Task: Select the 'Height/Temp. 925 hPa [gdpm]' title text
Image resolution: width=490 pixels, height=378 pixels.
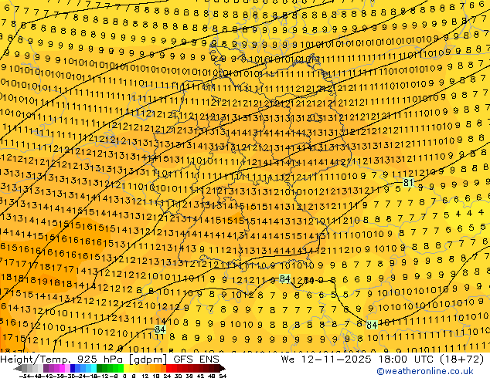Action: click(x=84, y=359)
